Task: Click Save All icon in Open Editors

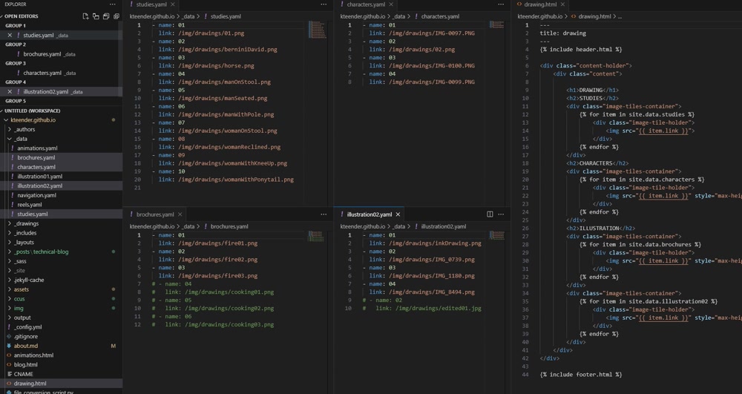Action: [x=106, y=16]
